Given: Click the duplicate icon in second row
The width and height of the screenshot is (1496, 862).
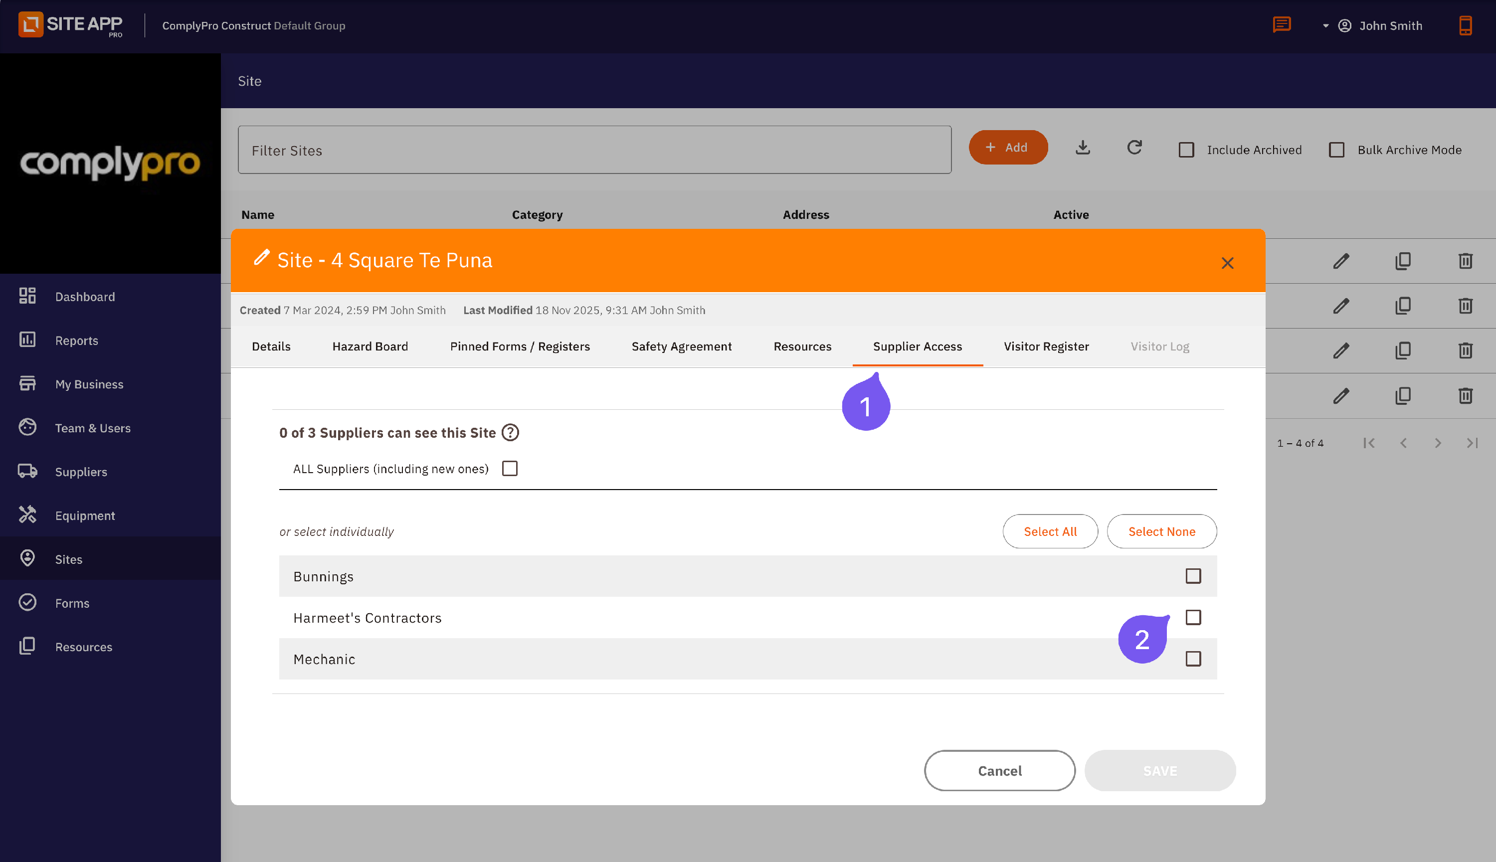Looking at the screenshot, I should pos(1402,306).
